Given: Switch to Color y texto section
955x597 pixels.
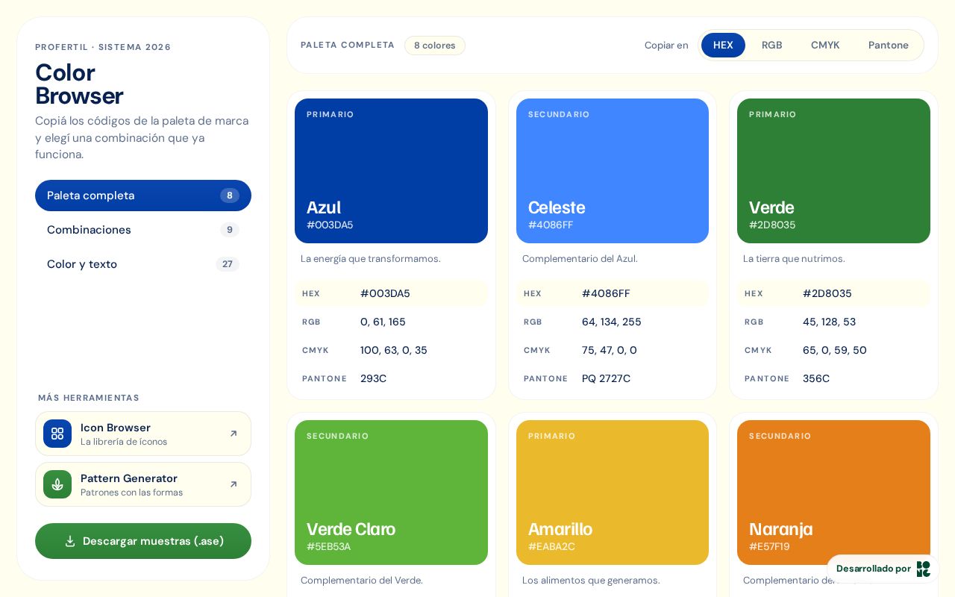Looking at the screenshot, I should tap(143, 264).
